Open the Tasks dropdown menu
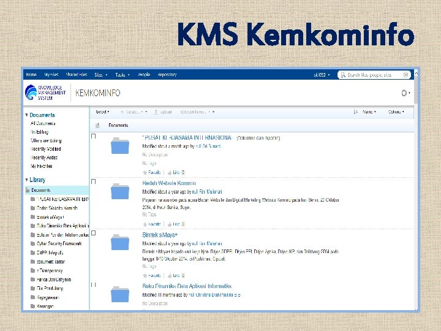The width and height of the screenshot is (441, 331). coord(123,75)
